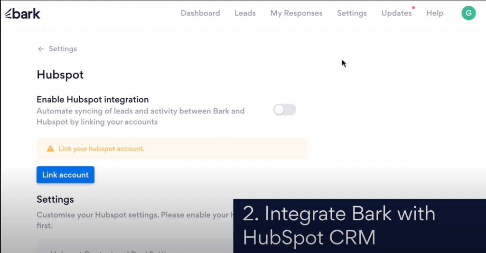486x253 pixels.
Task: Click the warning triangle icon
Action: (x=50, y=149)
